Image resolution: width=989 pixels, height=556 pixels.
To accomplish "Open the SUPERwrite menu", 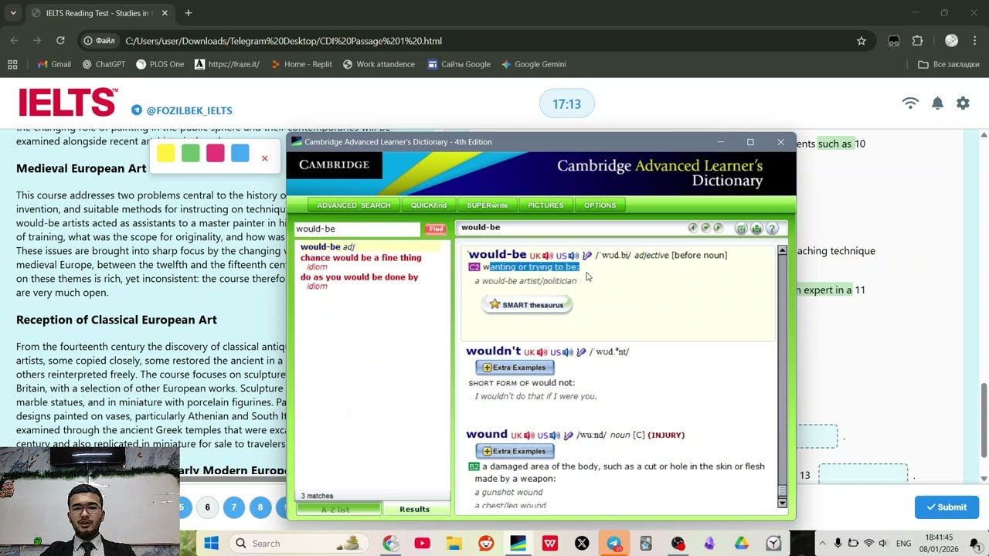I will [488, 205].
